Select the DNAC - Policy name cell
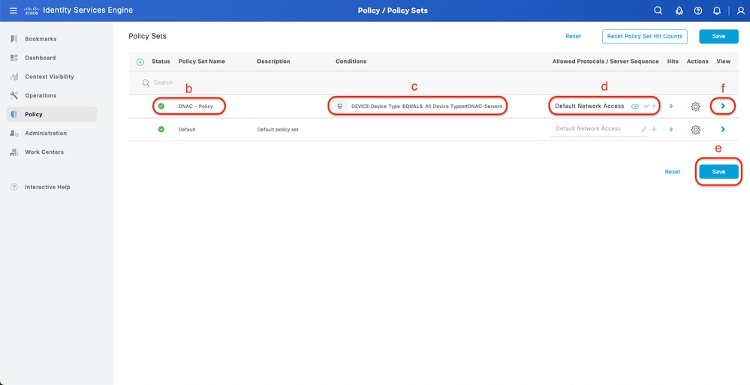The image size is (750, 385). 196,106
